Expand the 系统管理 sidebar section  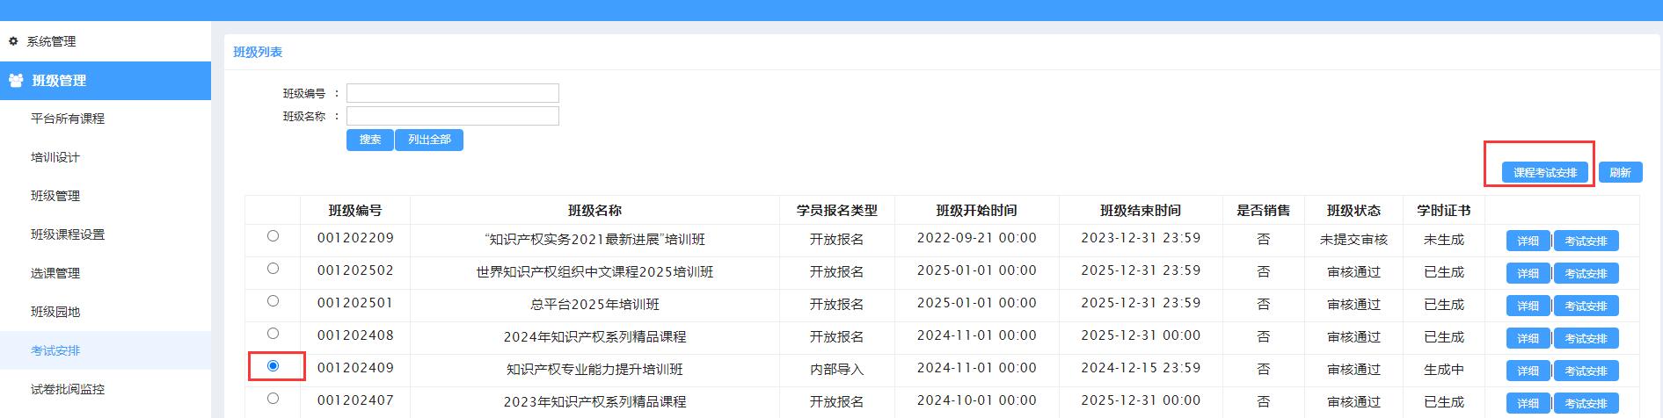tap(51, 41)
